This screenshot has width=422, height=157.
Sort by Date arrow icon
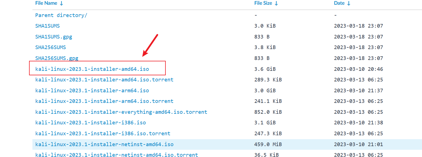pyautogui.click(x=349, y=3)
